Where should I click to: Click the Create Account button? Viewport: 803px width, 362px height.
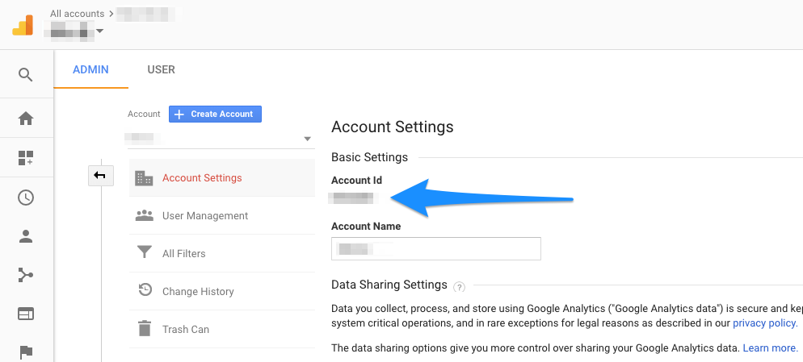tap(215, 114)
